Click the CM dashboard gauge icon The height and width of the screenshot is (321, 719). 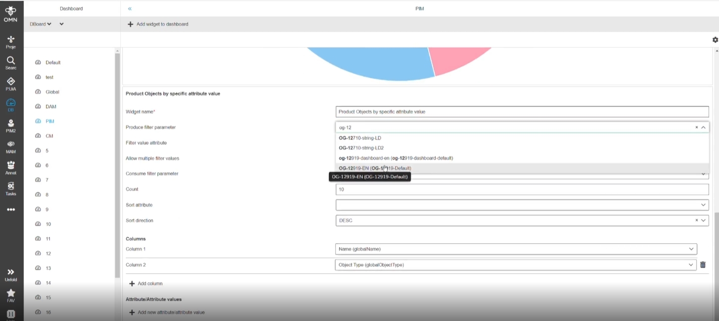coord(38,136)
